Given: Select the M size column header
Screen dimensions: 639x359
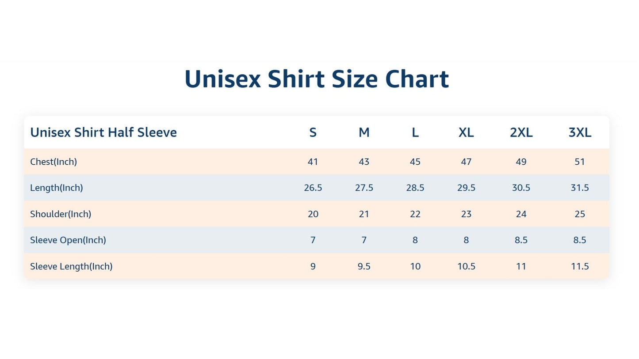Looking at the screenshot, I should [364, 132].
